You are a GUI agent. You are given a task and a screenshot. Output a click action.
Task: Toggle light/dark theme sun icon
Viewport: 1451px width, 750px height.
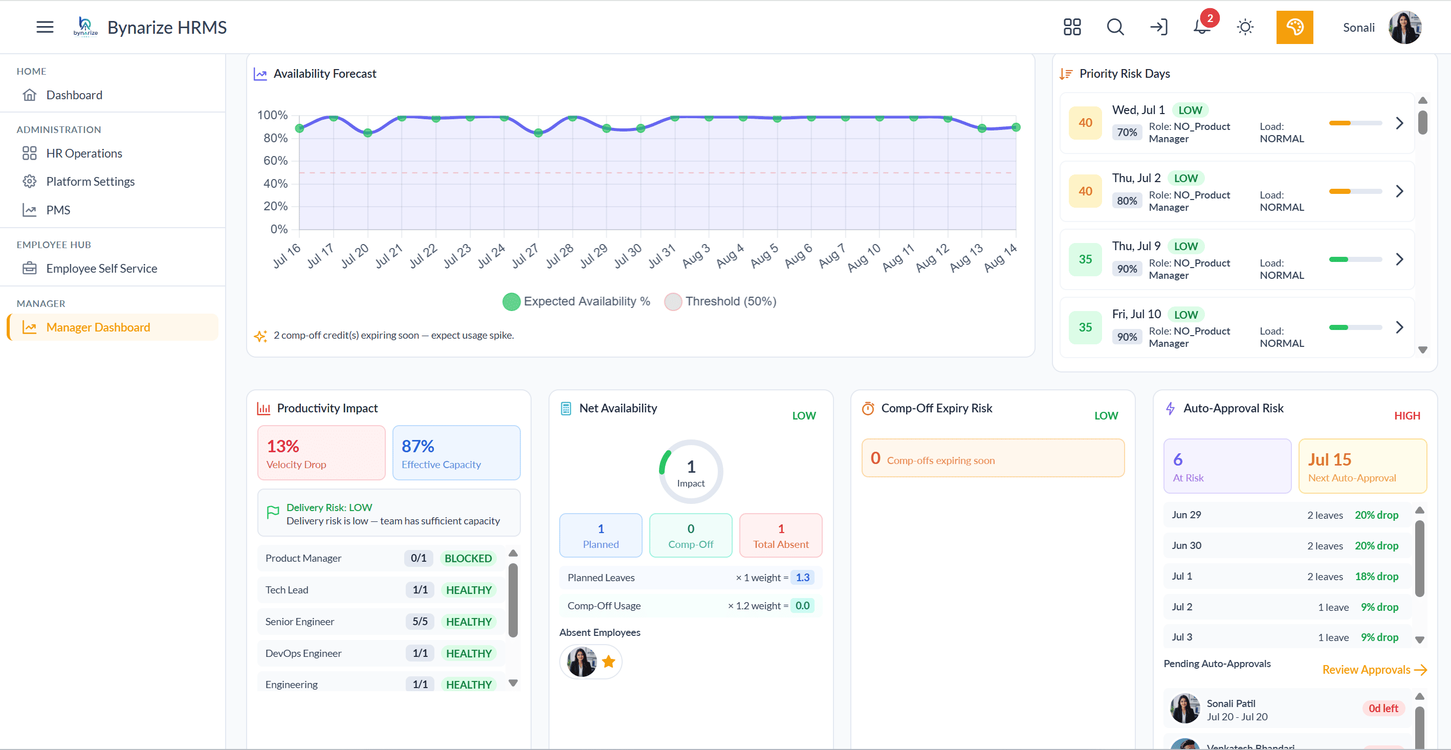tap(1245, 27)
